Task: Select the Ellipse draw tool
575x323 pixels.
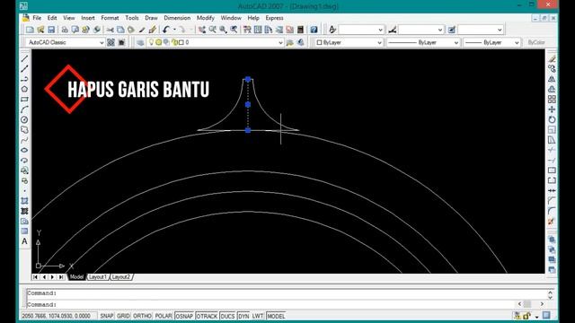Action: point(24,150)
